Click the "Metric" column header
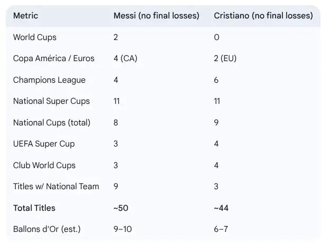Screen dimensions: 322x243 coord(25,16)
